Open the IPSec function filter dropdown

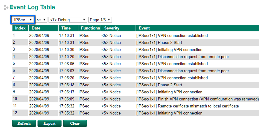23,20
